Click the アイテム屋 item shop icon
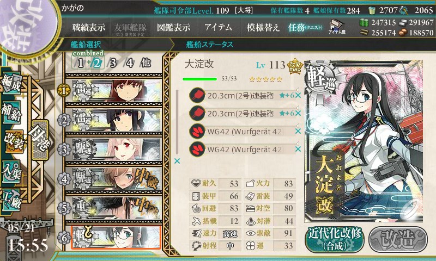The image size is (436, 261). click(x=337, y=27)
